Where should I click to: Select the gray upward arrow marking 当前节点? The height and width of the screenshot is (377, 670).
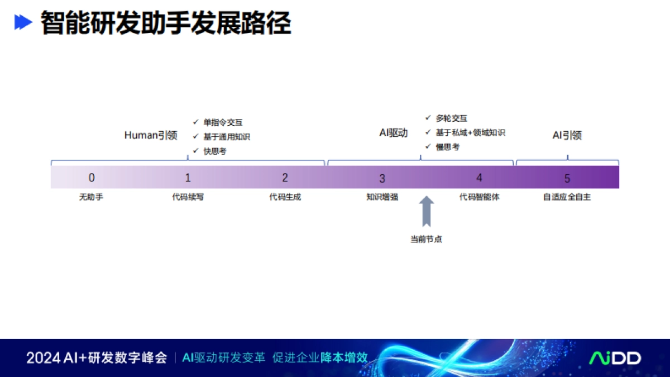click(x=427, y=211)
